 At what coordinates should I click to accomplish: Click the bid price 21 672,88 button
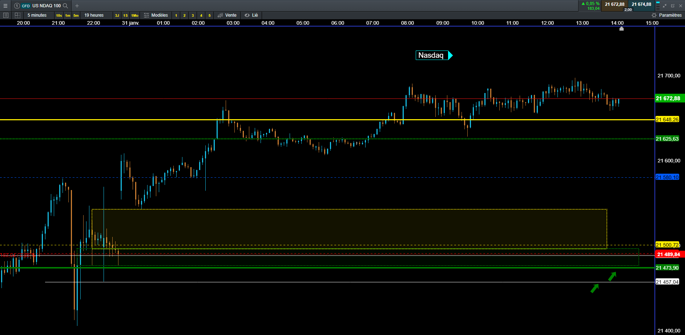(x=615, y=6)
